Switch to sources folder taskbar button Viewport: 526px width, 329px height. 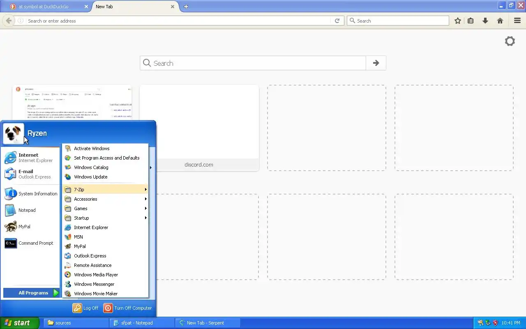coord(76,323)
